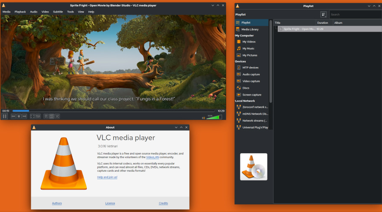Select Network streams entry
The width and height of the screenshot is (382, 212).
252,121
